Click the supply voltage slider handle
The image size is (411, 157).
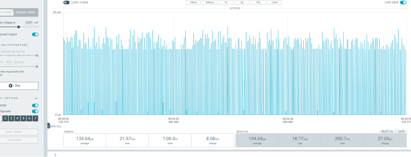point(19,27)
